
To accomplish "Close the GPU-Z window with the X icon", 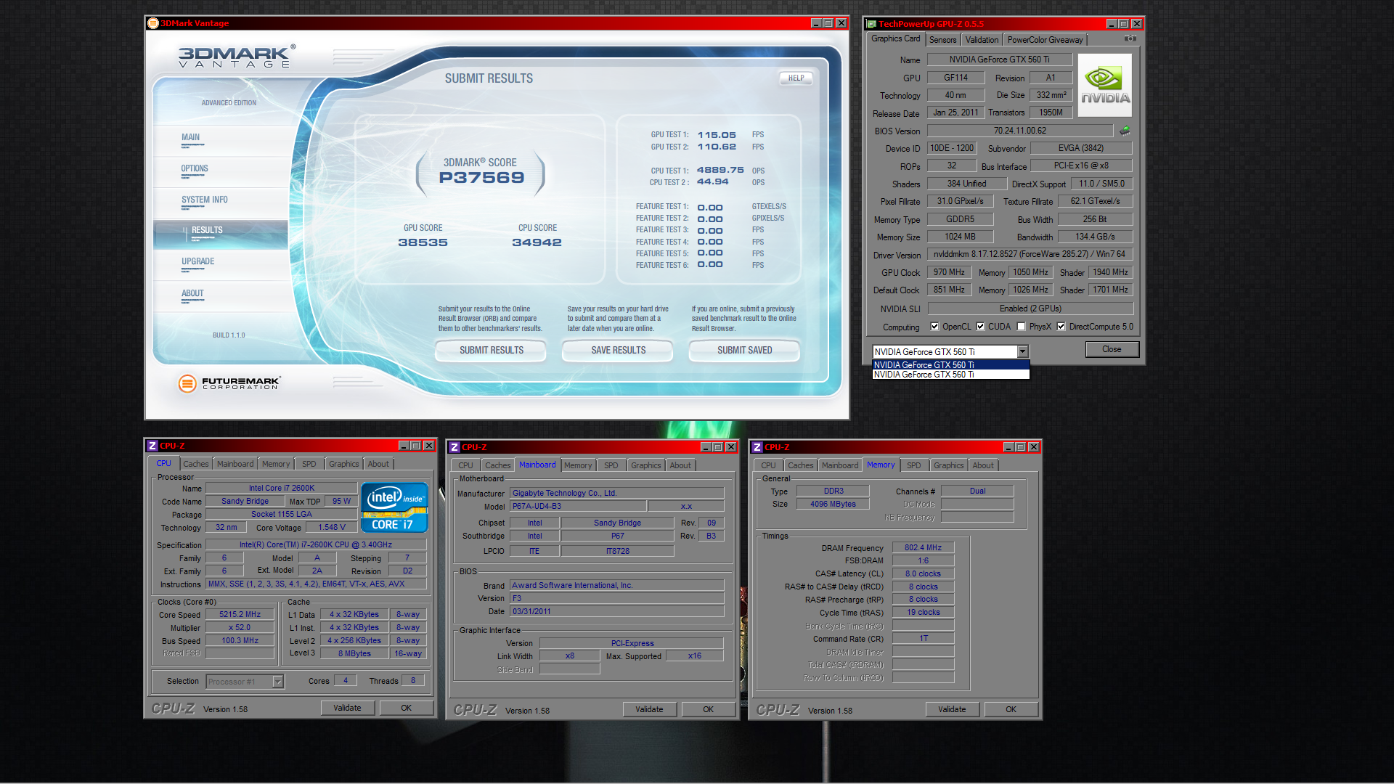I will tap(1137, 24).
